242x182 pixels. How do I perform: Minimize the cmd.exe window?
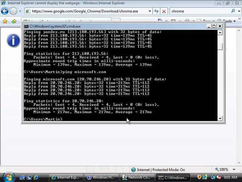click(209, 26)
